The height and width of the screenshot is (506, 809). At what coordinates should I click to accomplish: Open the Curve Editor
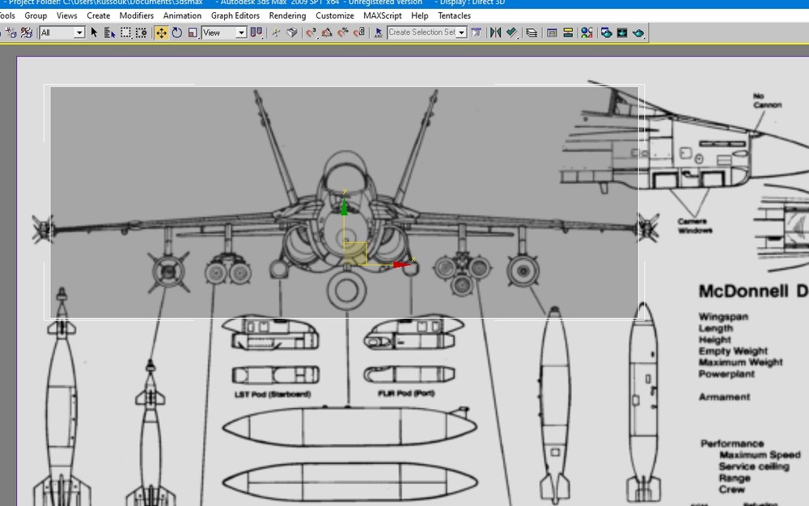click(552, 32)
